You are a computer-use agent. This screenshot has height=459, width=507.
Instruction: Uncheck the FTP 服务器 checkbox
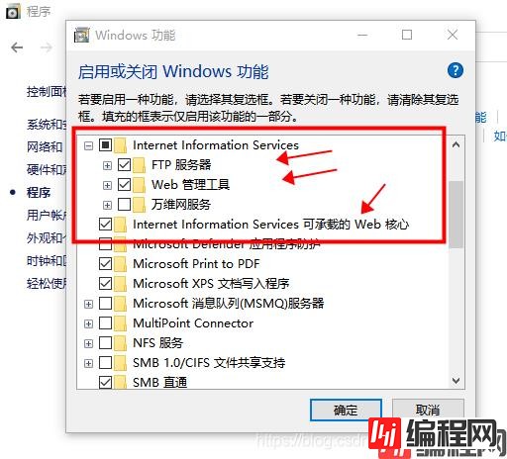[124, 165]
